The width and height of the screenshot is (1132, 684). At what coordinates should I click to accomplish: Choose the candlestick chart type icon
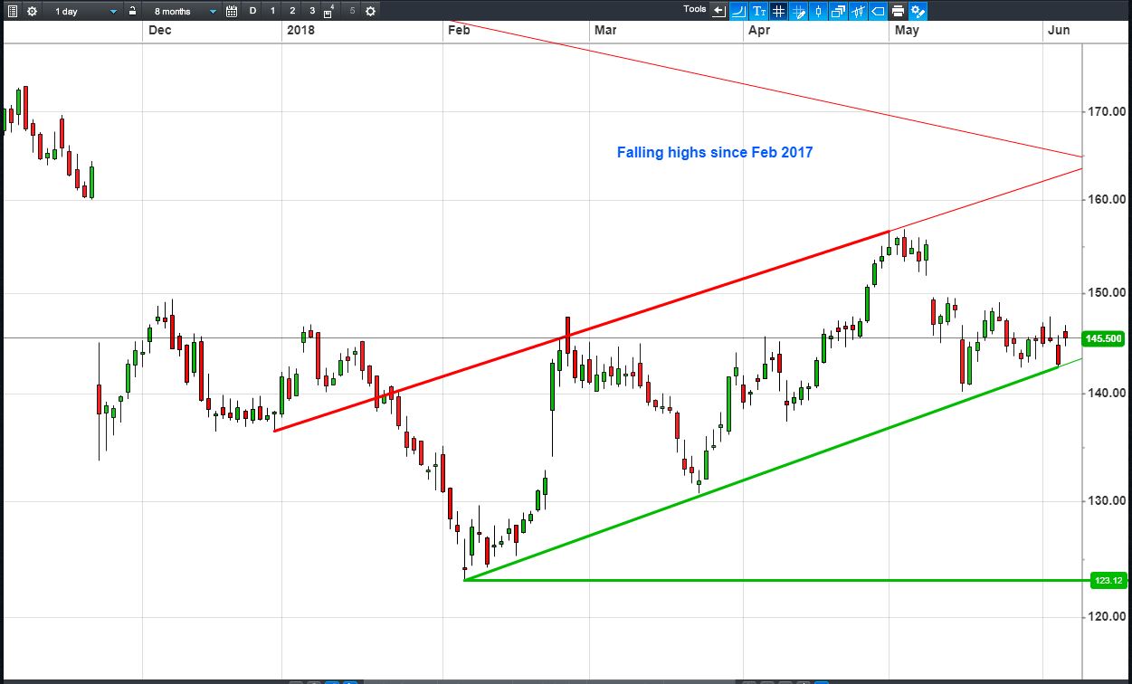coord(818,11)
